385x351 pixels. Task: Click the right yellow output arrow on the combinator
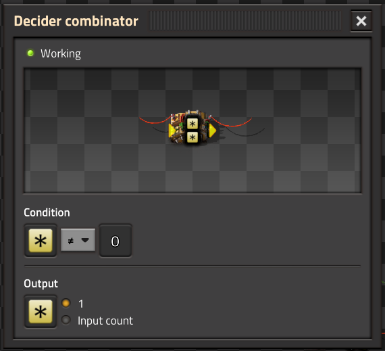pos(212,131)
